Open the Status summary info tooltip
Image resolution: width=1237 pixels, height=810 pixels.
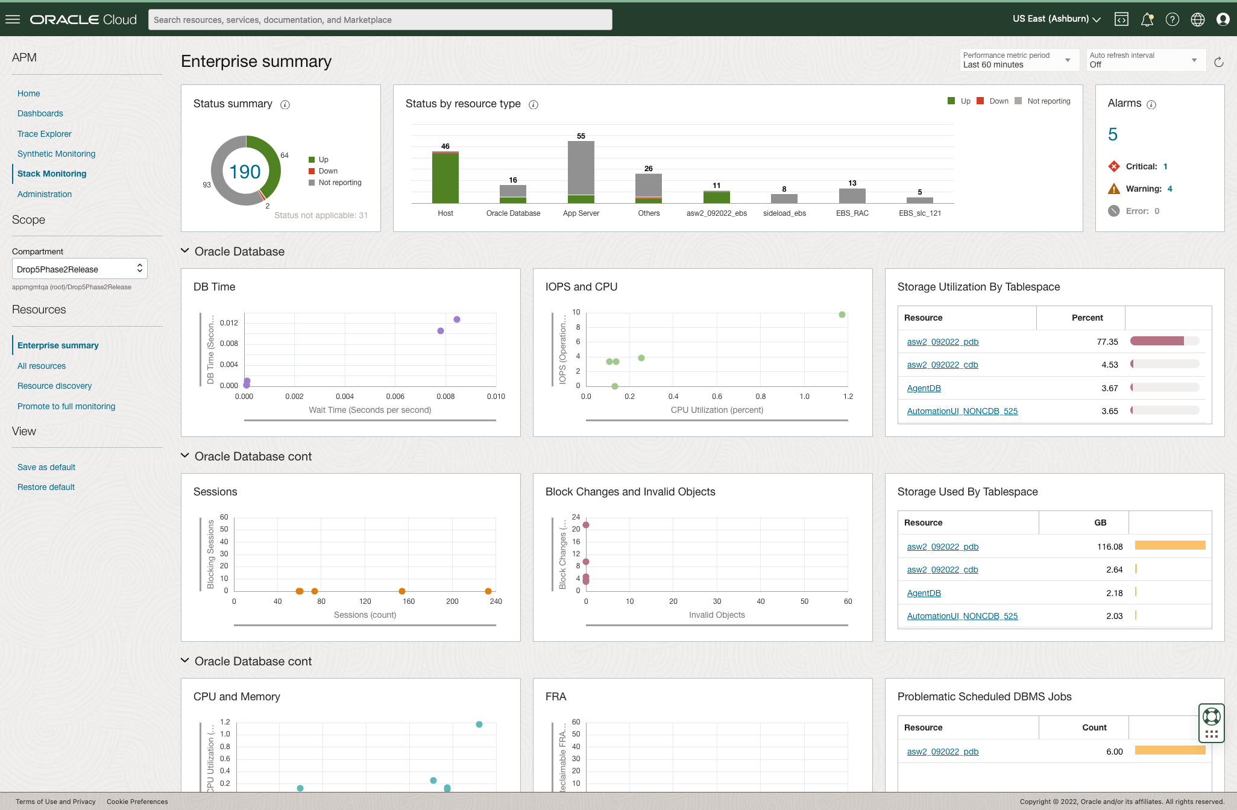[284, 104]
